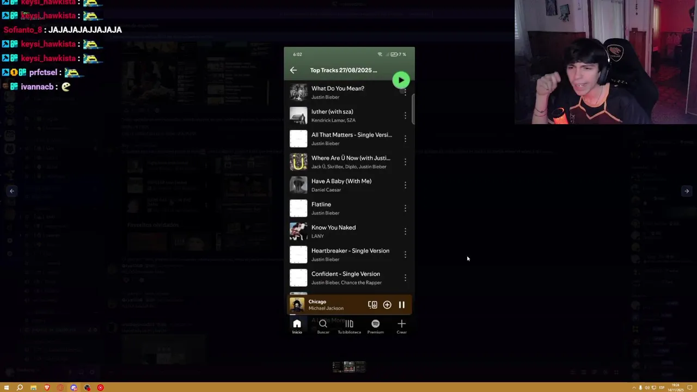Pause the Chicago track in mini player

(402, 305)
